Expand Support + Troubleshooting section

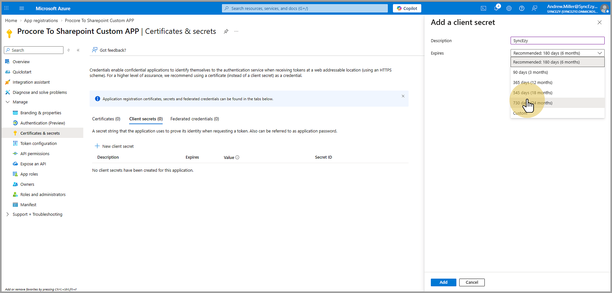(8, 214)
